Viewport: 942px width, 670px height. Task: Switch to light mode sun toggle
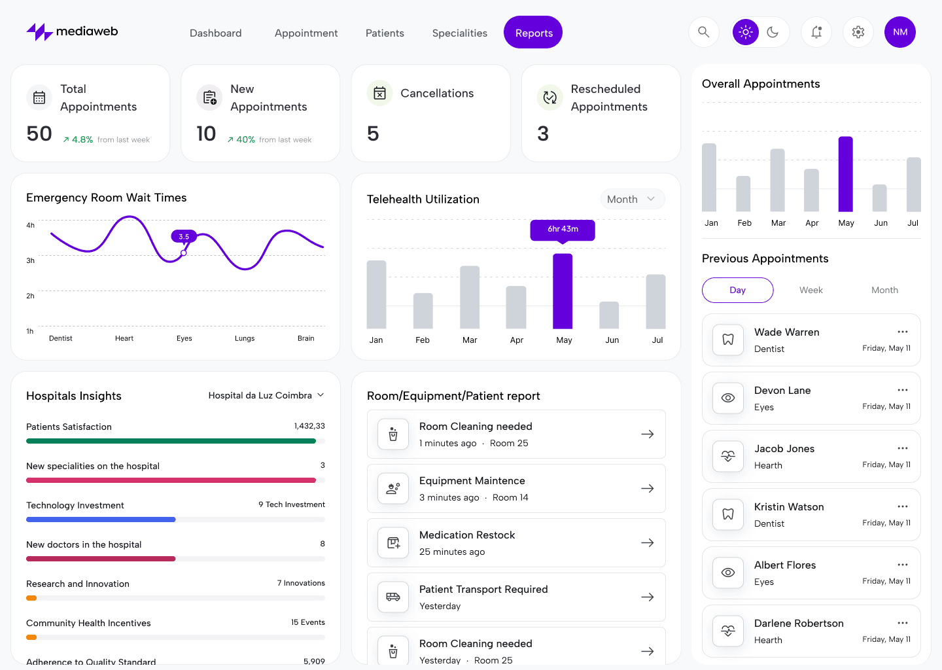(x=746, y=32)
